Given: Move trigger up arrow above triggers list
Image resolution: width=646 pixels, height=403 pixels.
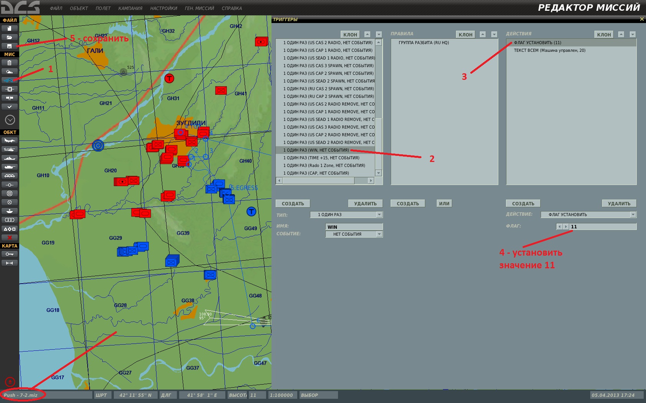Looking at the screenshot, I should pyautogui.click(x=367, y=35).
